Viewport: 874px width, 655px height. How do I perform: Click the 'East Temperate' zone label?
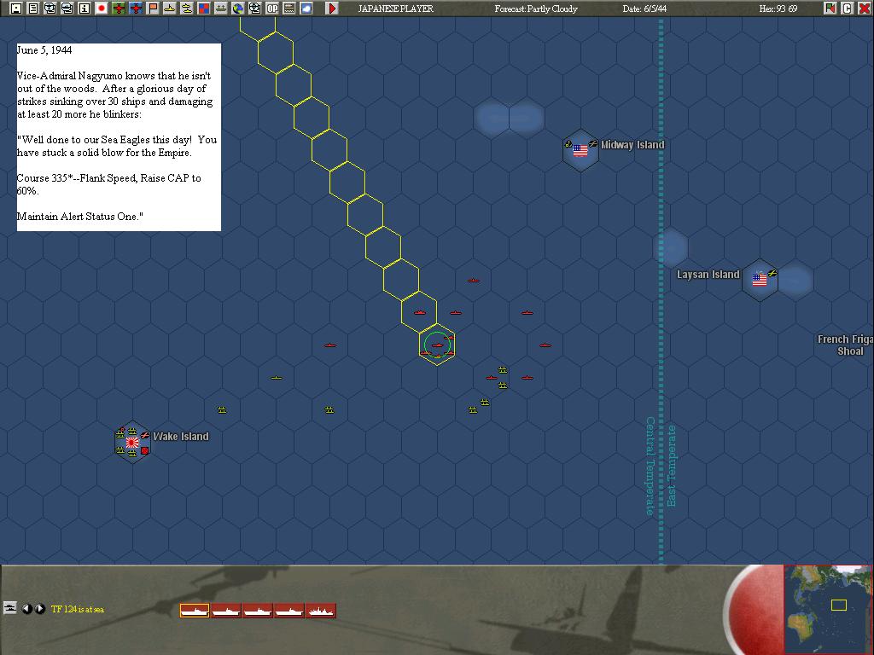tap(672, 466)
